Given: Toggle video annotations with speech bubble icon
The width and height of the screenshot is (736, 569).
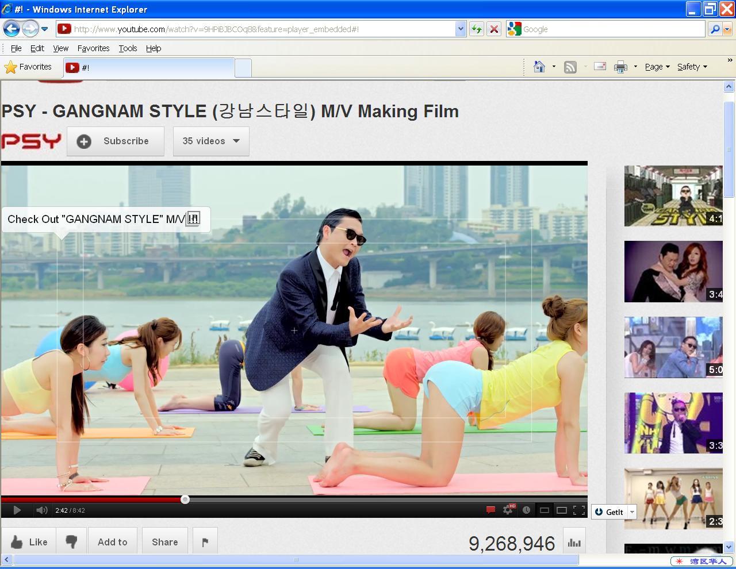Looking at the screenshot, I should point(490,510).
